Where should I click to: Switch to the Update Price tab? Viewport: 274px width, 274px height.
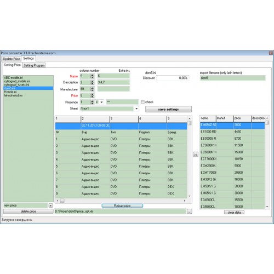click(x=12, y=59)
